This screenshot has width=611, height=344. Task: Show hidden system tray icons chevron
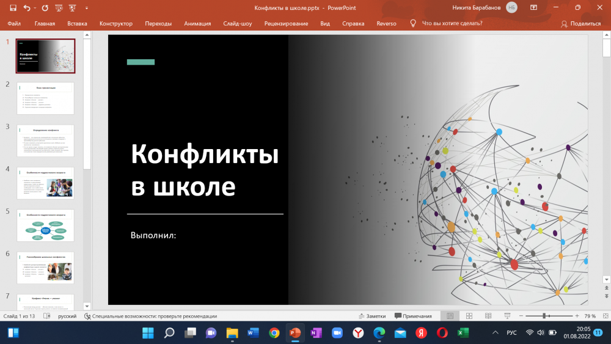pyautogui.click(x=496, y=333)
